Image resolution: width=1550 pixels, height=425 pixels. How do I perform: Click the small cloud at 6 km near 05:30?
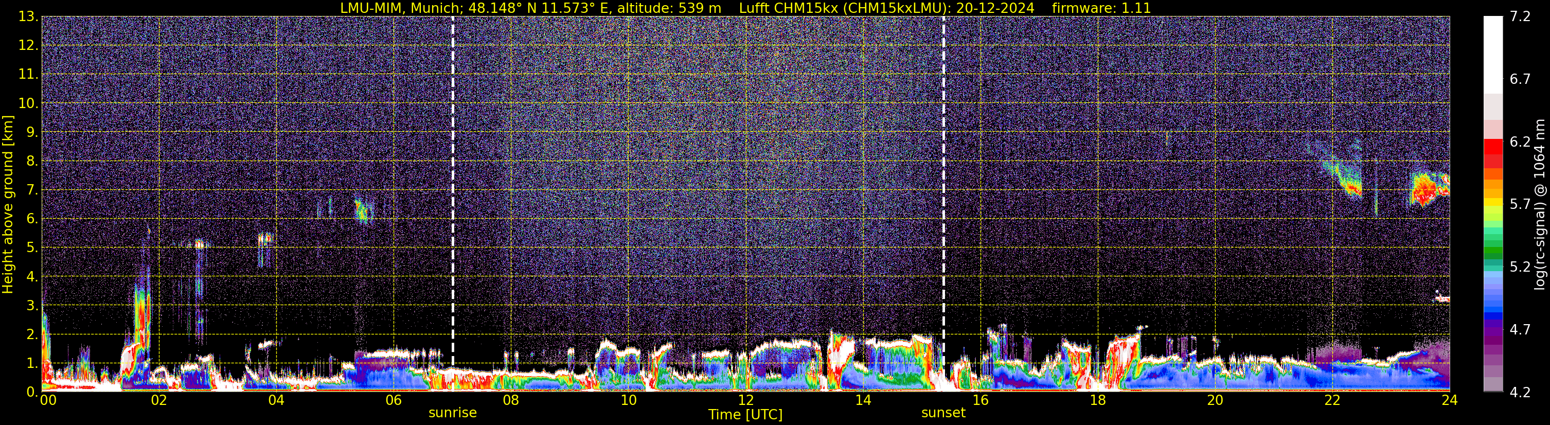tap(363, 210)
